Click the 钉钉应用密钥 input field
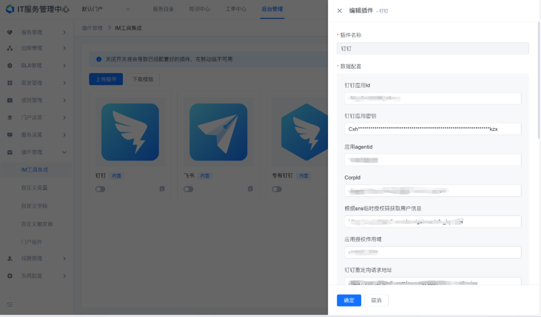Screen dimensions: 541x317 [433, 129]
